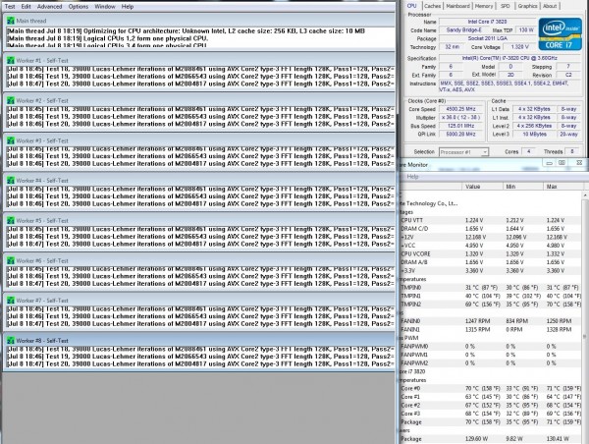Click the Worker #4 window icon
This screenshot has height=444, width=589.
[x=11, y=181]
